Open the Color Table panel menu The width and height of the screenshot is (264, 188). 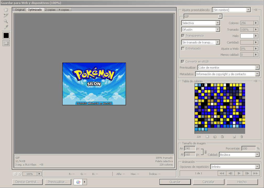(x=256, y=81)
